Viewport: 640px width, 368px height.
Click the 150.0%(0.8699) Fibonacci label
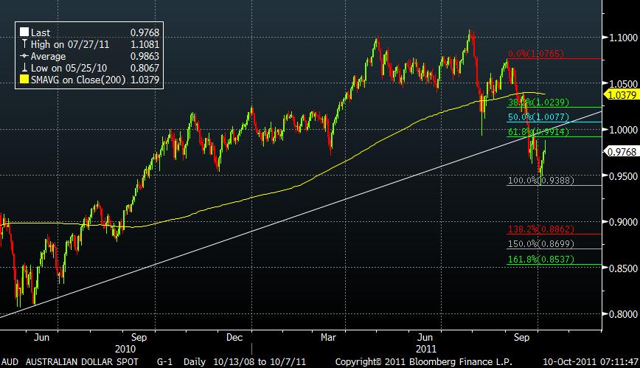[x=540, y=244]
